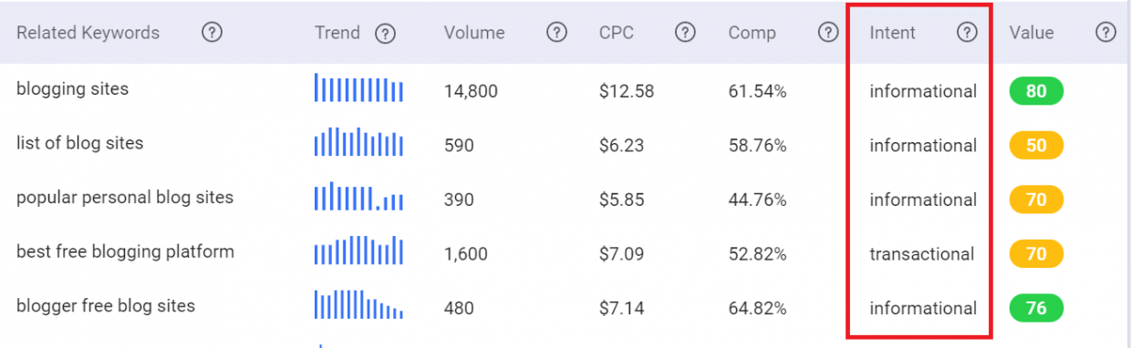Sort by the Intent column header
This screenshot has height=348, width=1131.
pos(893,33)
